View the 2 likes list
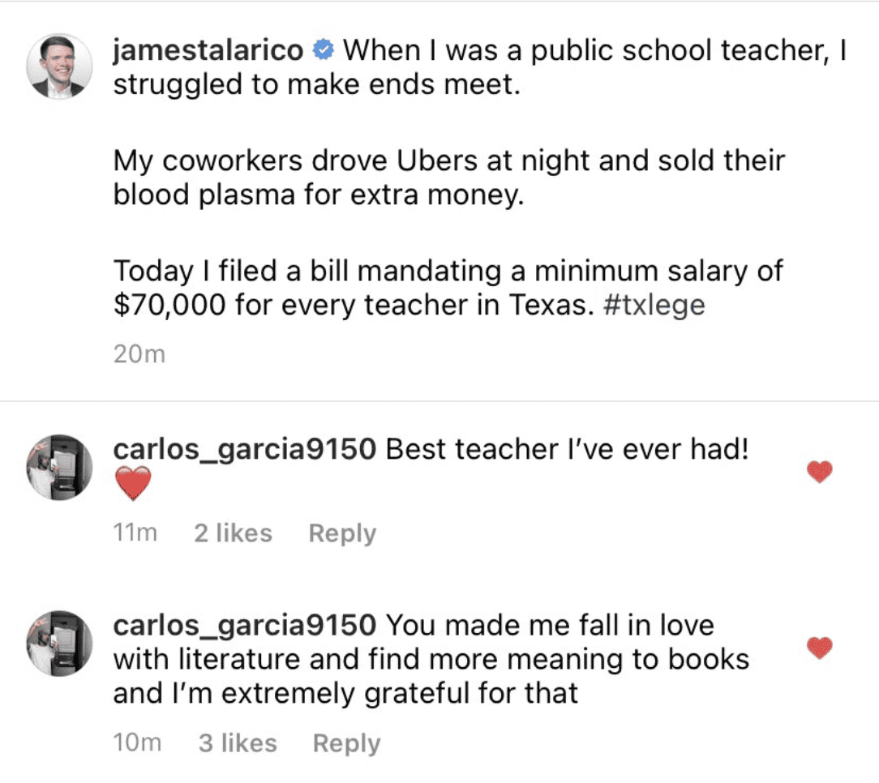The width and height of the screenshot is (879, 783). click(233, 533)
